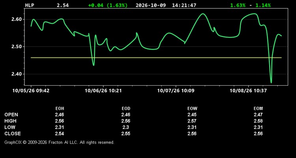This screenshot has width=296, height=158.
Task: Click the 2026-10-09 date stamp
Action: (151, 5)
